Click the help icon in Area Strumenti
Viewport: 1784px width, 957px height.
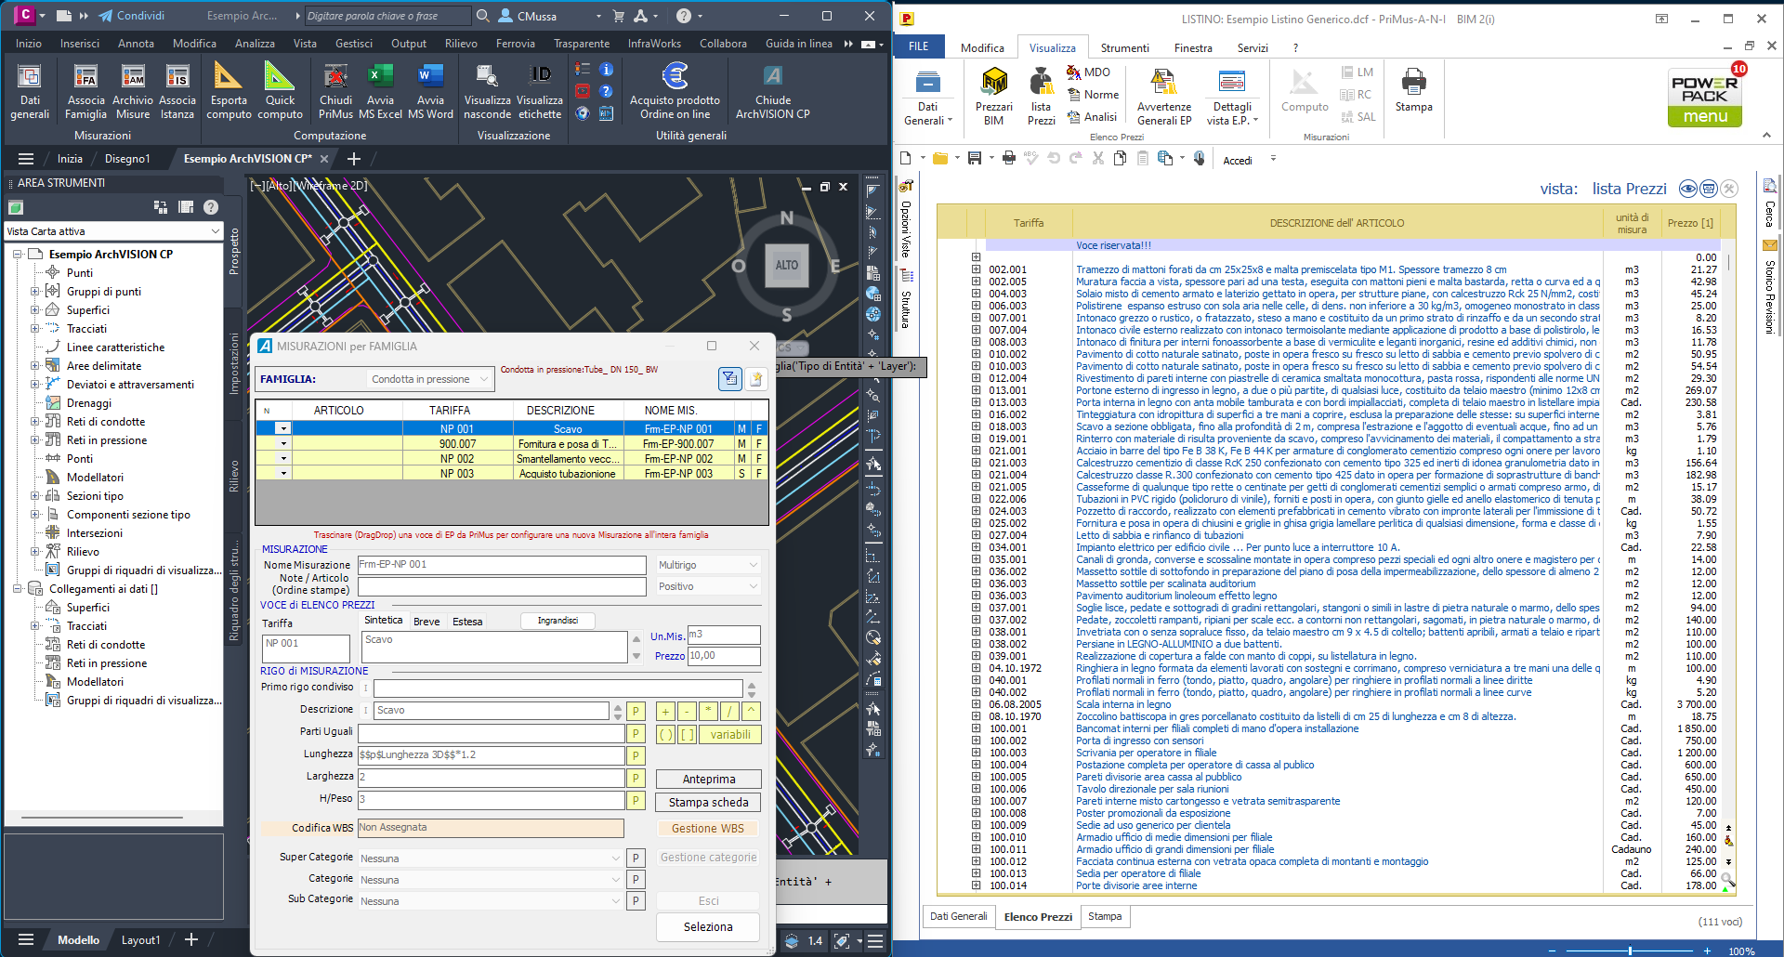pyautogui.click(x=211, y=207)
